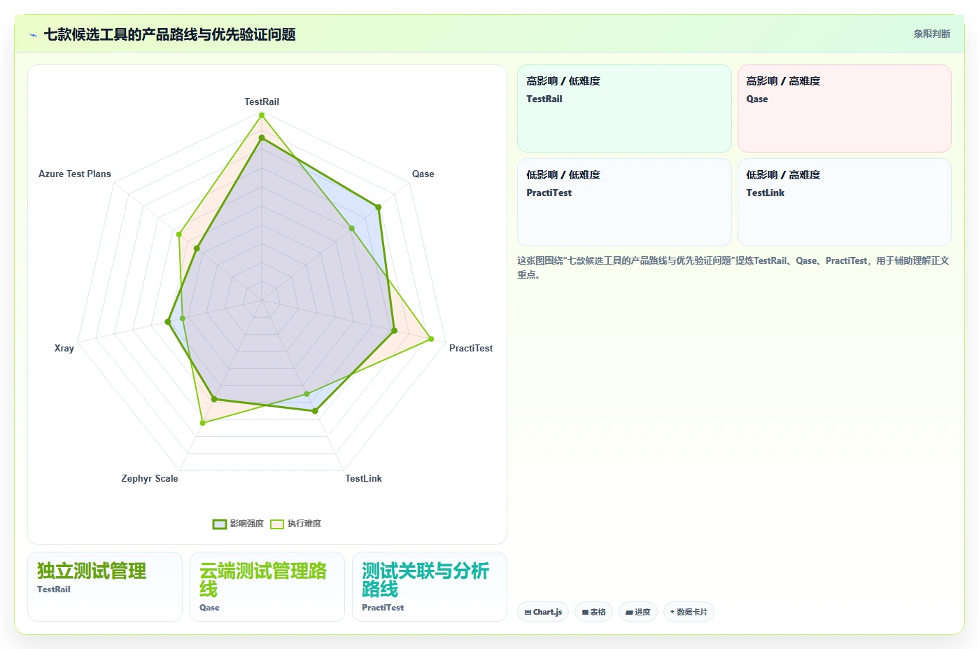Toggle the 影响强度 legend item

point(239,524)
